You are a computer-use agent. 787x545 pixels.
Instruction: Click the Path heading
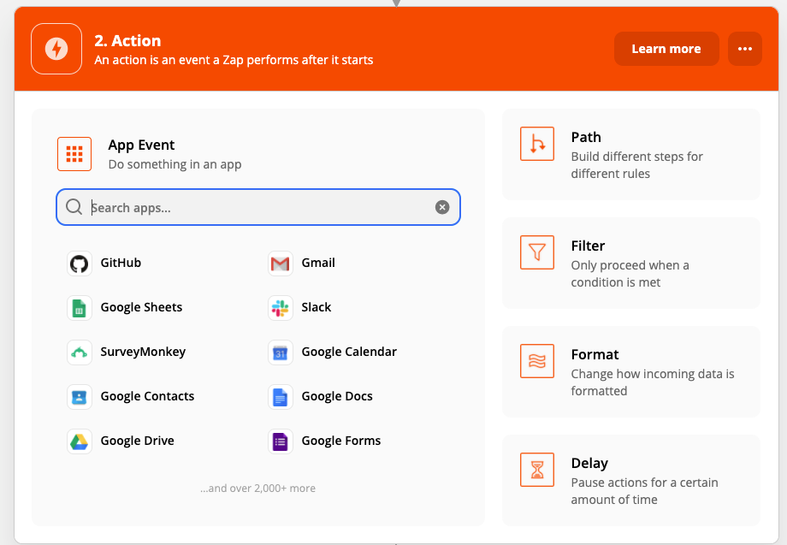point(586,137)
